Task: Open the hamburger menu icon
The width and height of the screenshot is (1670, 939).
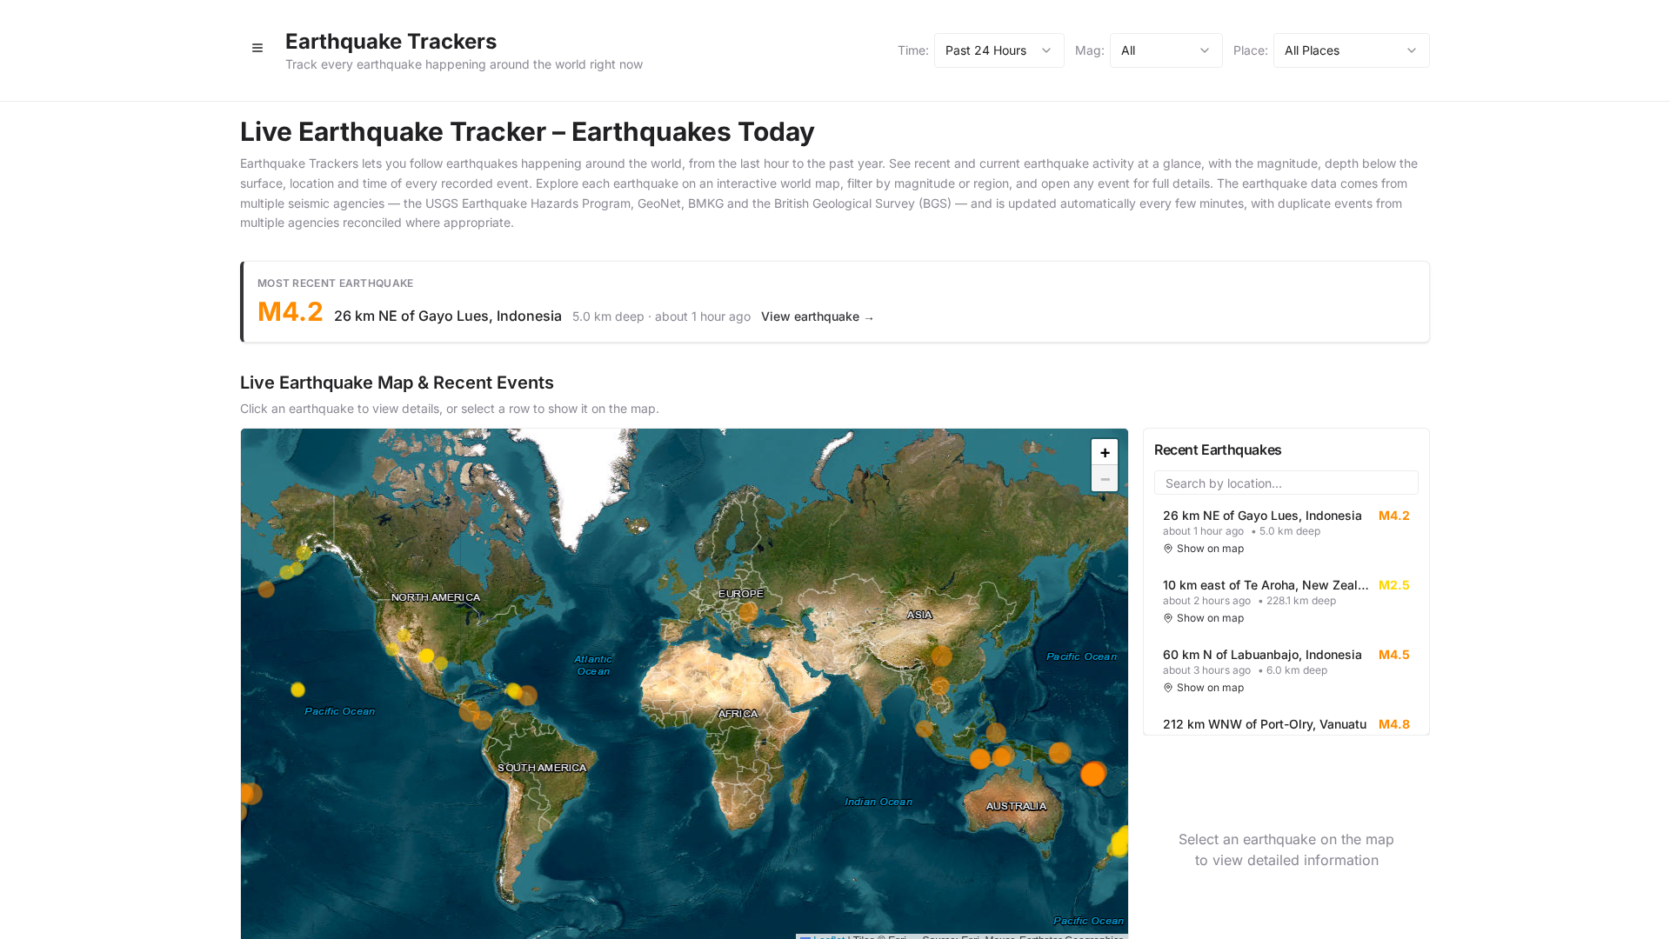Action: [x=257, y=48]
